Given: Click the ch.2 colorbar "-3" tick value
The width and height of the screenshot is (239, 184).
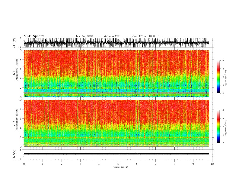Looking at the screenshot, I should click(222, 110).
